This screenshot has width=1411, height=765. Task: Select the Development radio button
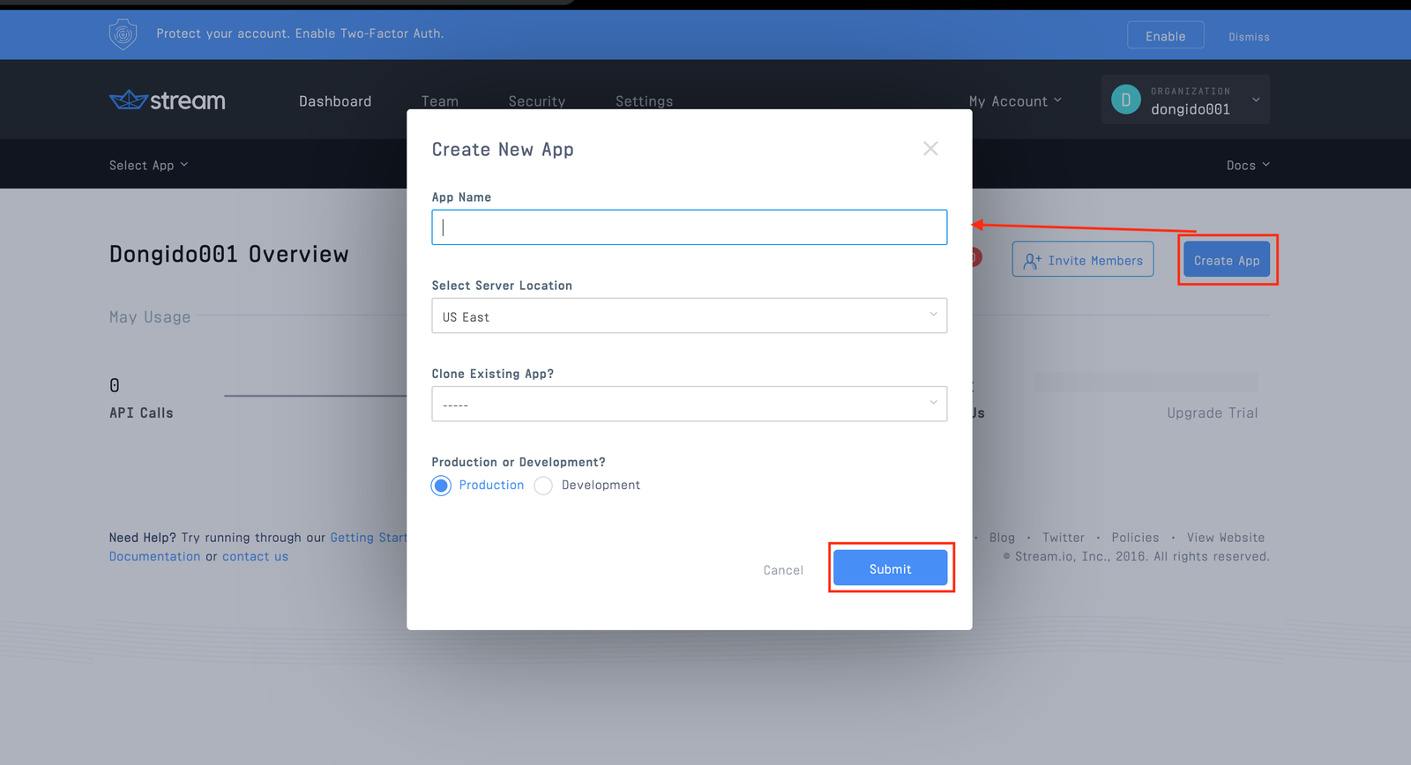pyautogui.click(x=544, y=486)
